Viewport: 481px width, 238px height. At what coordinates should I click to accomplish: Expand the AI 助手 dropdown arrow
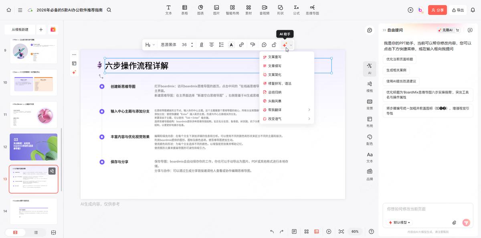tap(291, 45)
